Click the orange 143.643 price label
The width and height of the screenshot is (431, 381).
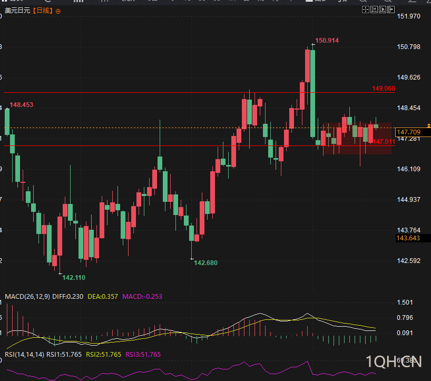[x=408, y=238]
